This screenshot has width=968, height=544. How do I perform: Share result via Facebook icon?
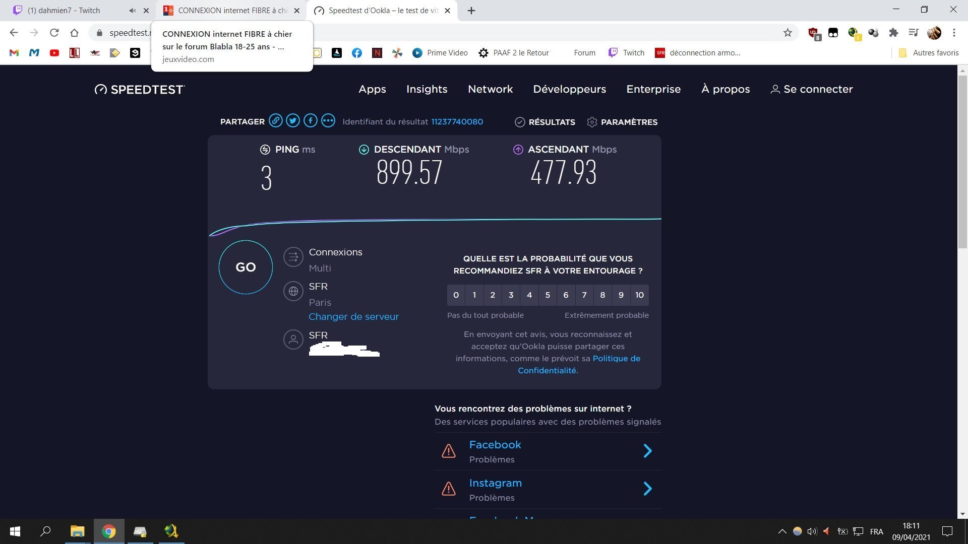click(311, 121)
